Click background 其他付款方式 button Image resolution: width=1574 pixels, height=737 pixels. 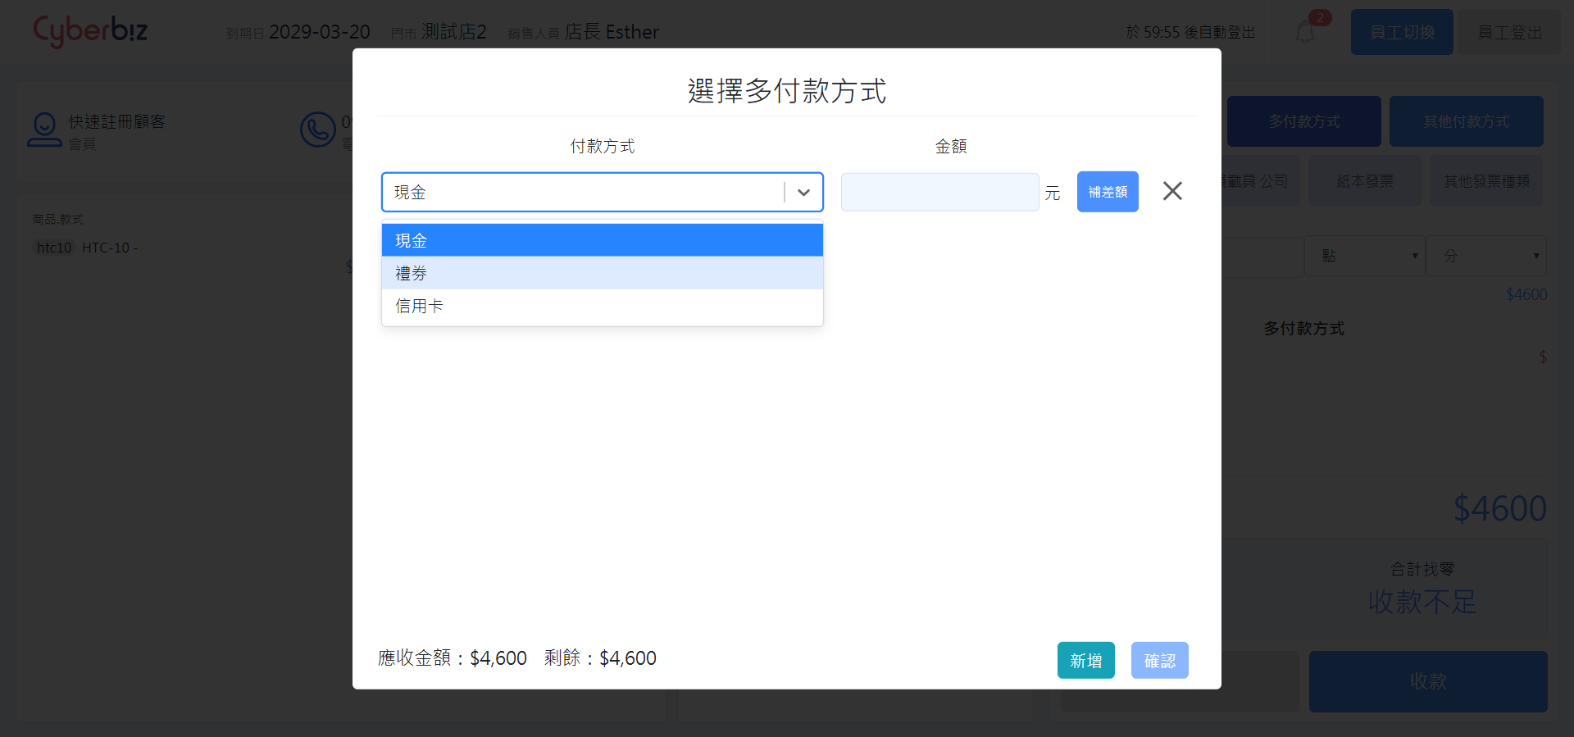(x=1466, y=121)
